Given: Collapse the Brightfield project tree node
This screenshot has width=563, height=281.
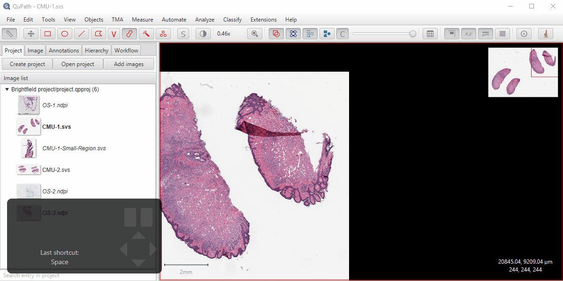Looking at the screenshot, I should coord(7,89).
